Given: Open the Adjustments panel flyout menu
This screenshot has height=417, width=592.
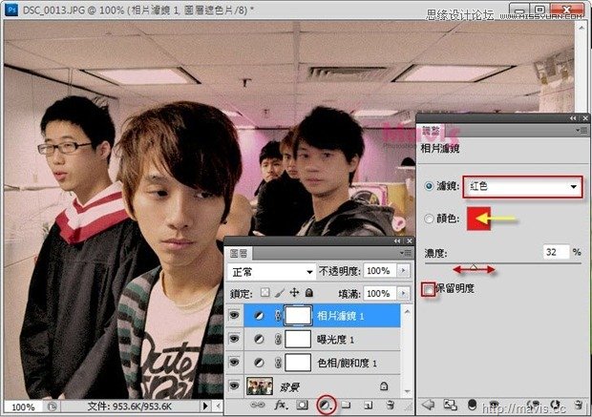Looking at the screenshot, I should 583,131.
